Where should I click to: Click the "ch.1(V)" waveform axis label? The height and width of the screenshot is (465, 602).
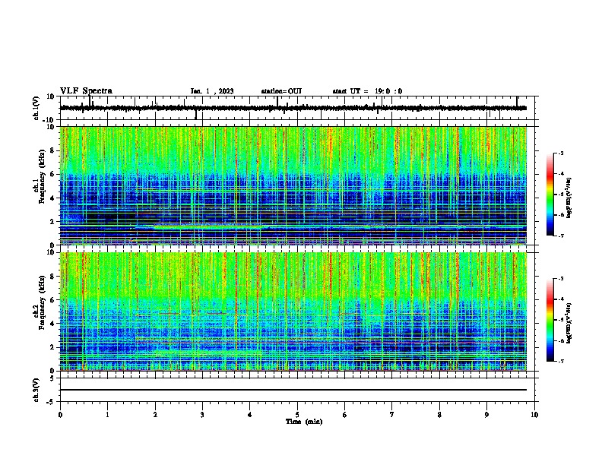37,108
